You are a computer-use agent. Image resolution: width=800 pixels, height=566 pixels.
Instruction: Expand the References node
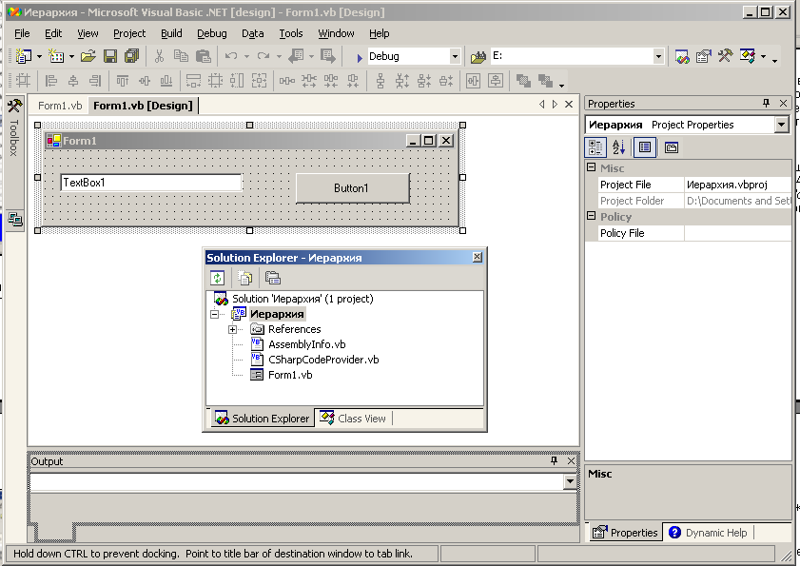point(233,330)
